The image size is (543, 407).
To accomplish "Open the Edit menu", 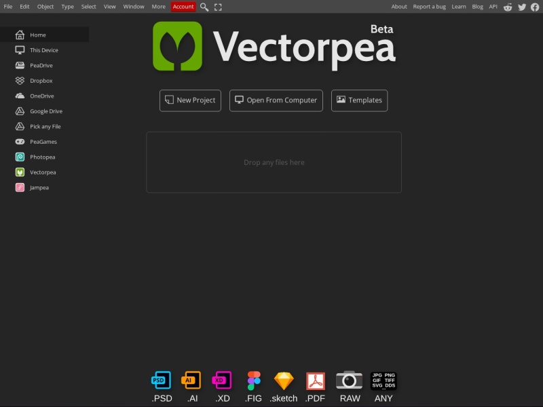I will 24,7.
